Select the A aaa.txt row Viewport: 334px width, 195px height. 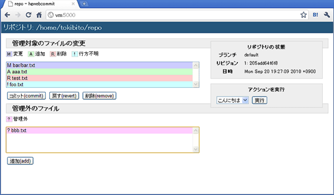pos(99,72)
